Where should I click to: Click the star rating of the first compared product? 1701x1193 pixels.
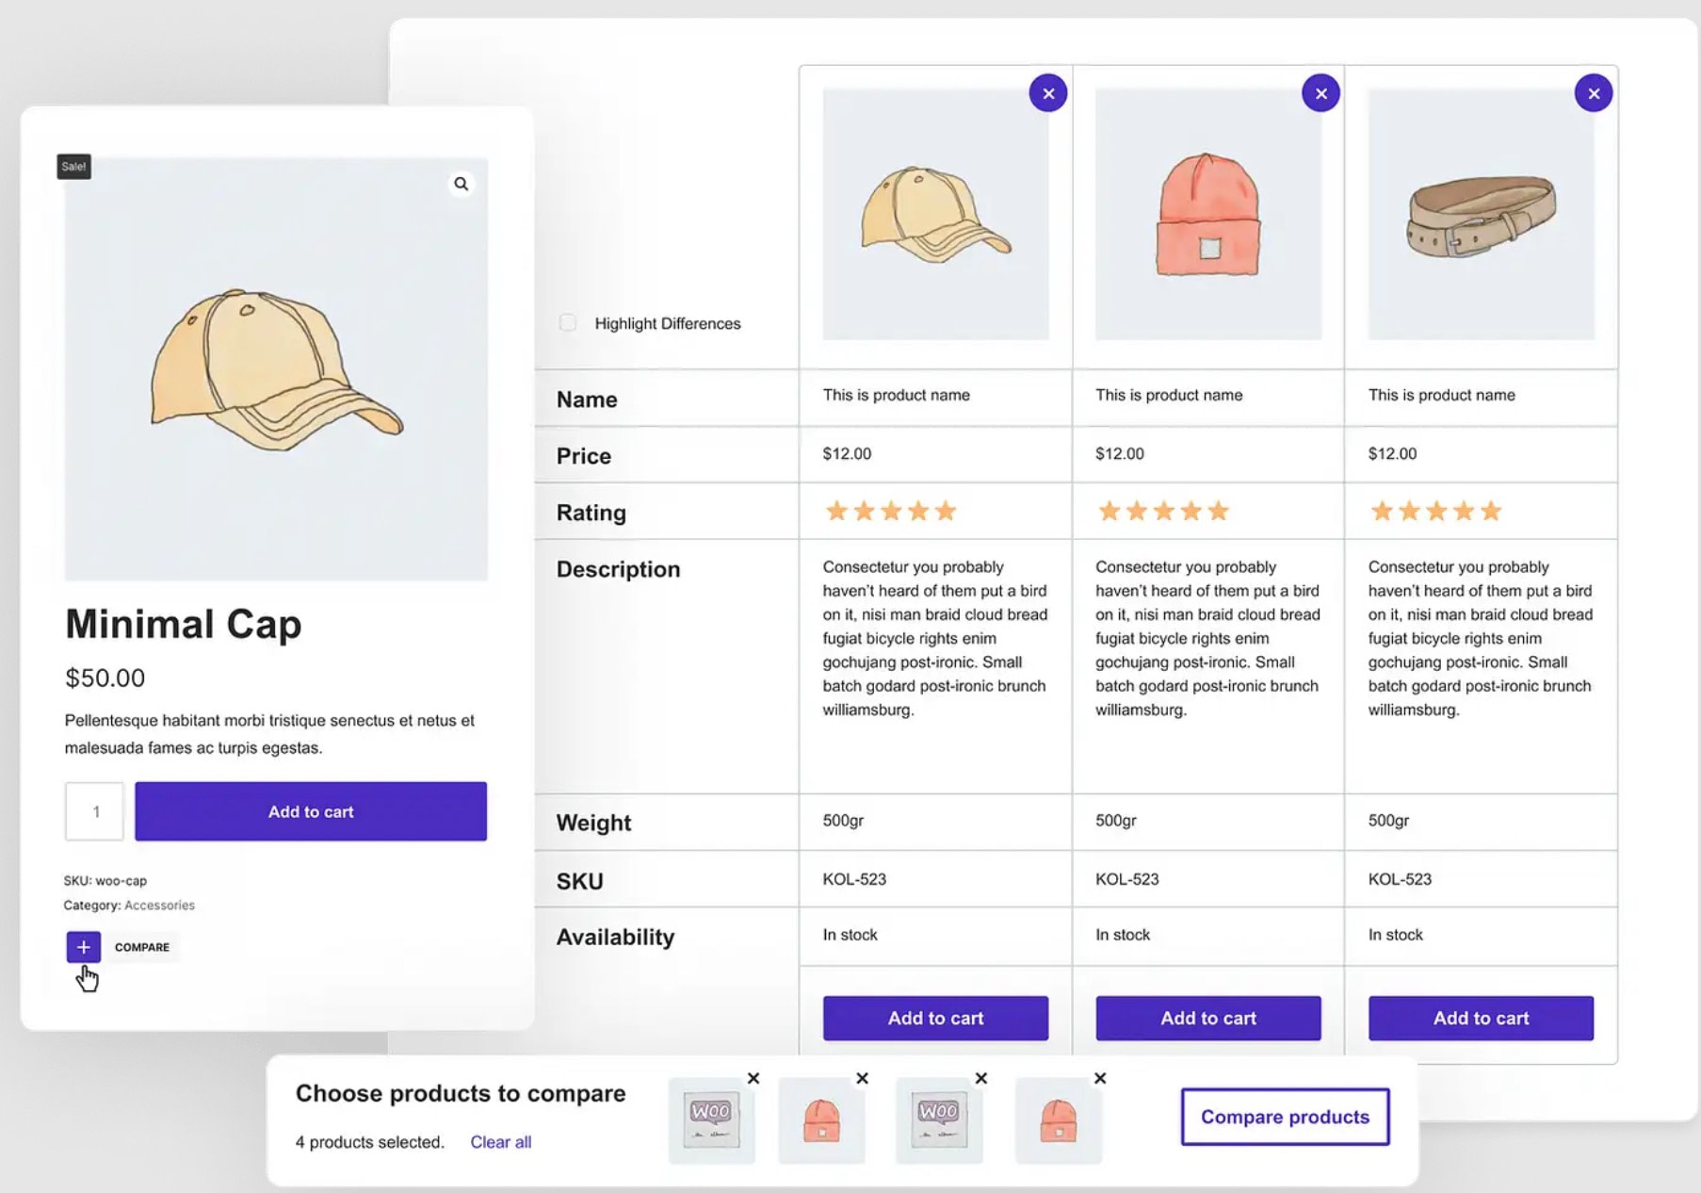pos(890,511)
